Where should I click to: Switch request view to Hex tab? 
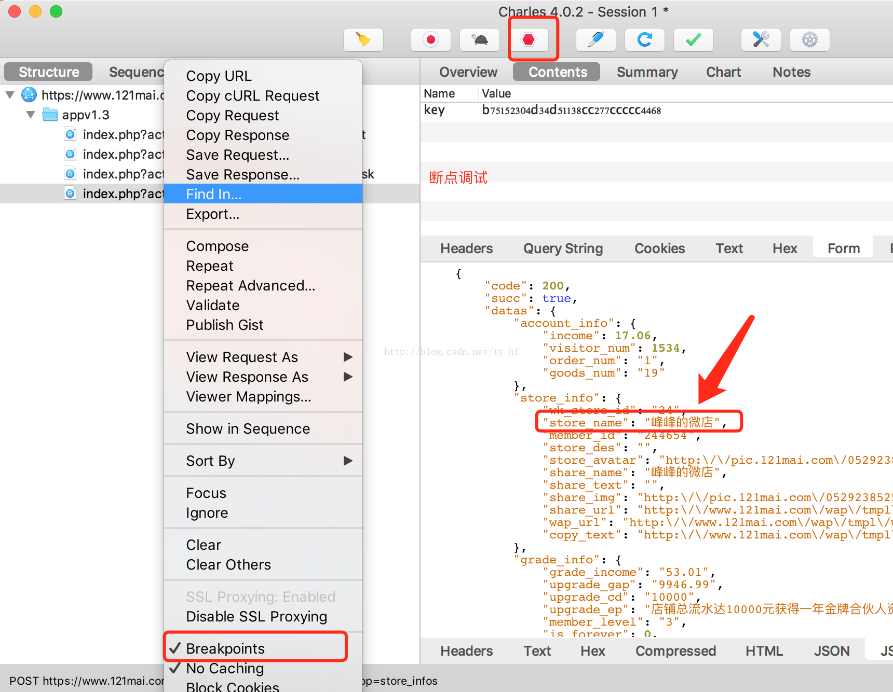[784, 248]
